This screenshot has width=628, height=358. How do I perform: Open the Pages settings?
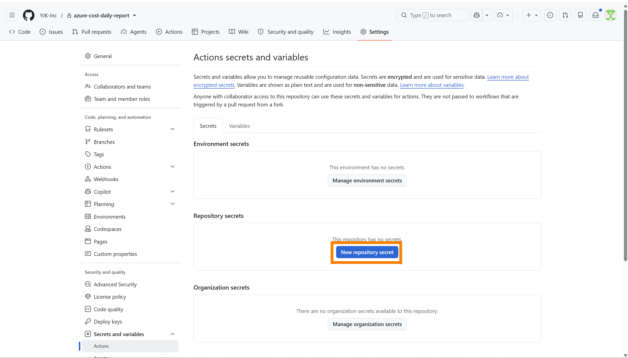point(130,242)
